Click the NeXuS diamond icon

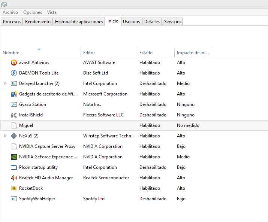13,136
